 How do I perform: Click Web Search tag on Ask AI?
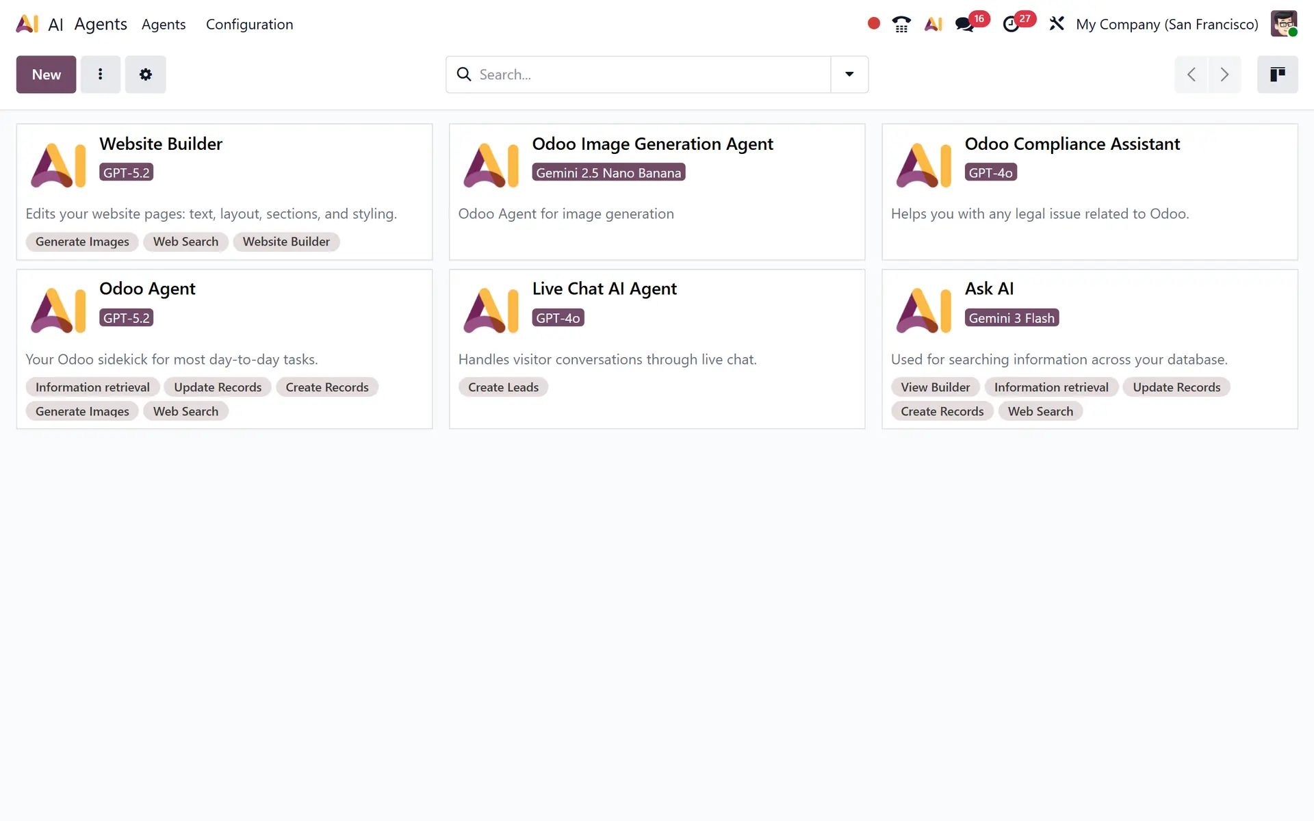[1040, 411]
